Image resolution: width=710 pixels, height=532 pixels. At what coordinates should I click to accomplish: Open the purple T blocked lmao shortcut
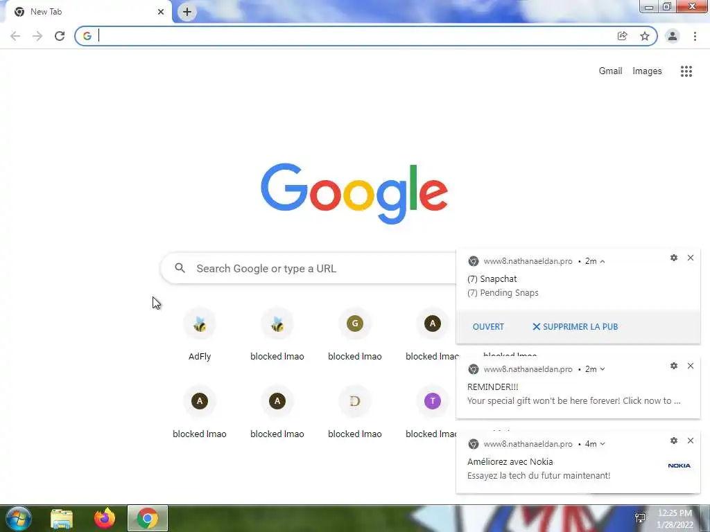(x=433, y=412)
